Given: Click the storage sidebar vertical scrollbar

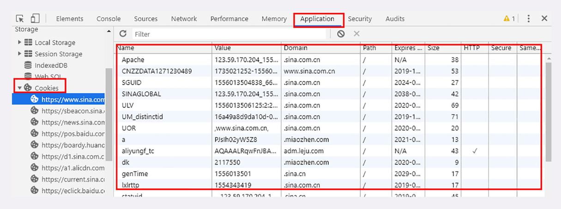Looking at the screenshot, I should tap(109, 115).
